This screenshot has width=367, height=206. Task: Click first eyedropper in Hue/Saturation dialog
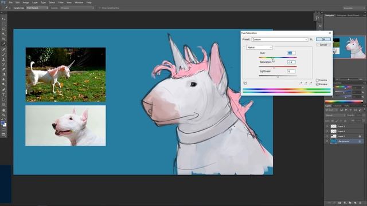coord(301,83)
